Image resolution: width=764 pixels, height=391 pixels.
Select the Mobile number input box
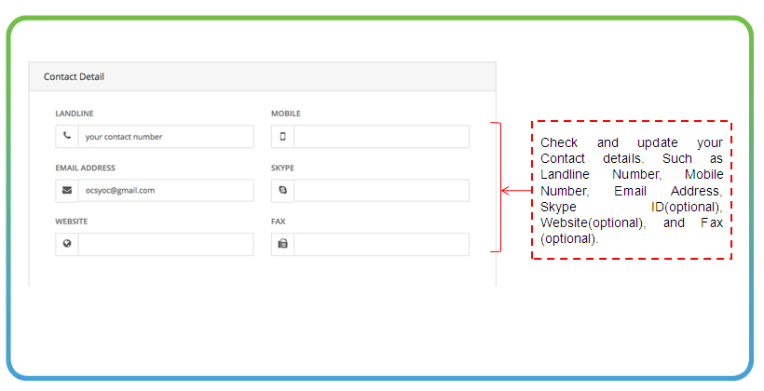point(381,136)
